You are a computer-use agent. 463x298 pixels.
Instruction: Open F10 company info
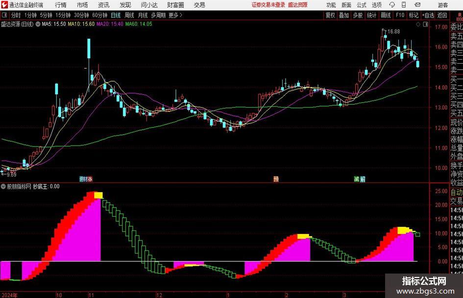(400, 15)
